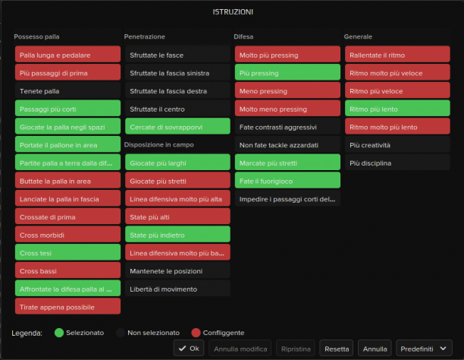Cancel with the Annulla button
Viewport: 464px width, 360px height.
point(375,348)
